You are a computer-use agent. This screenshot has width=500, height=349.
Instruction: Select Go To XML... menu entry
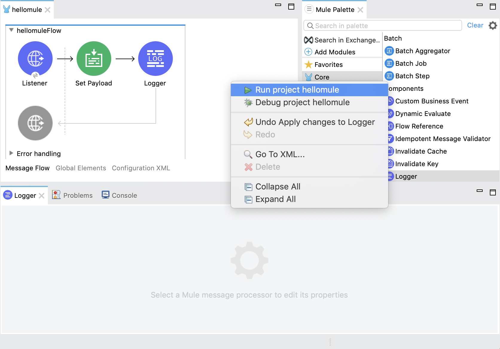(x=280, y=154)
